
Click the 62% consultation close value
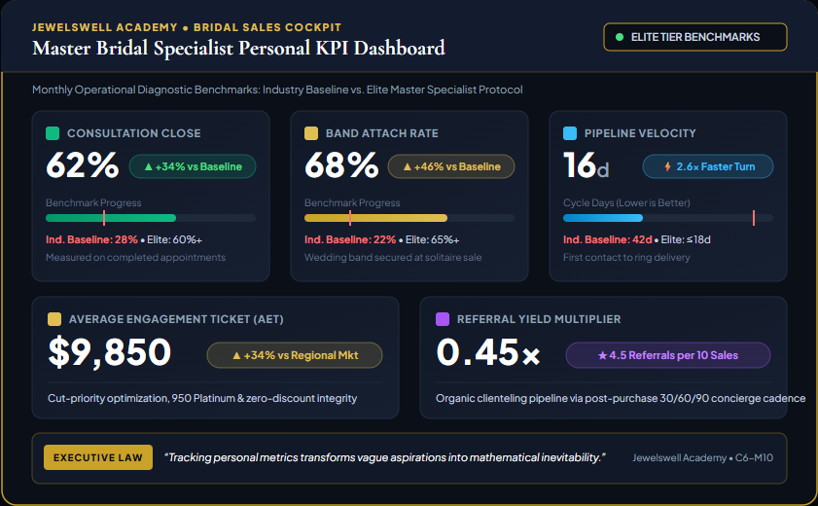tap(82, 165)
